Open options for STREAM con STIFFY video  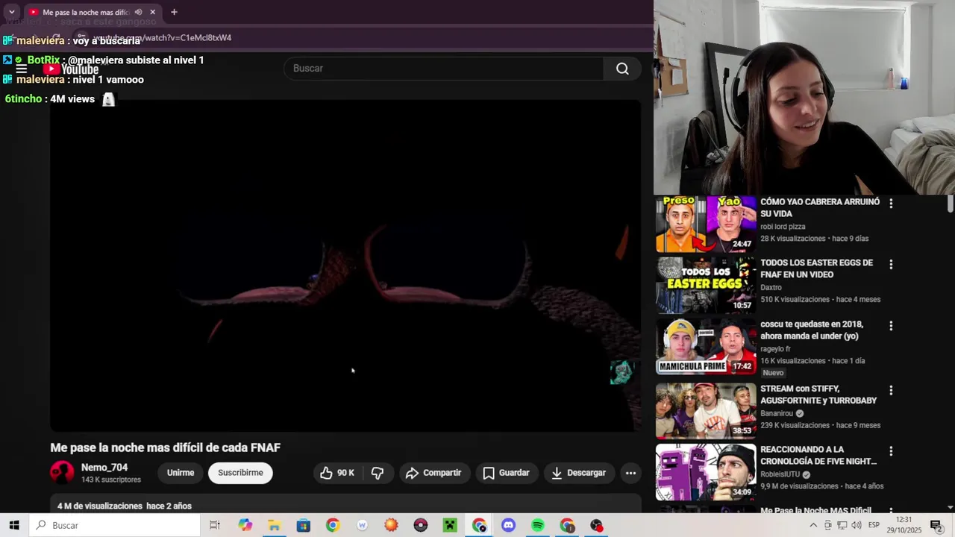(x=891, y=390)
